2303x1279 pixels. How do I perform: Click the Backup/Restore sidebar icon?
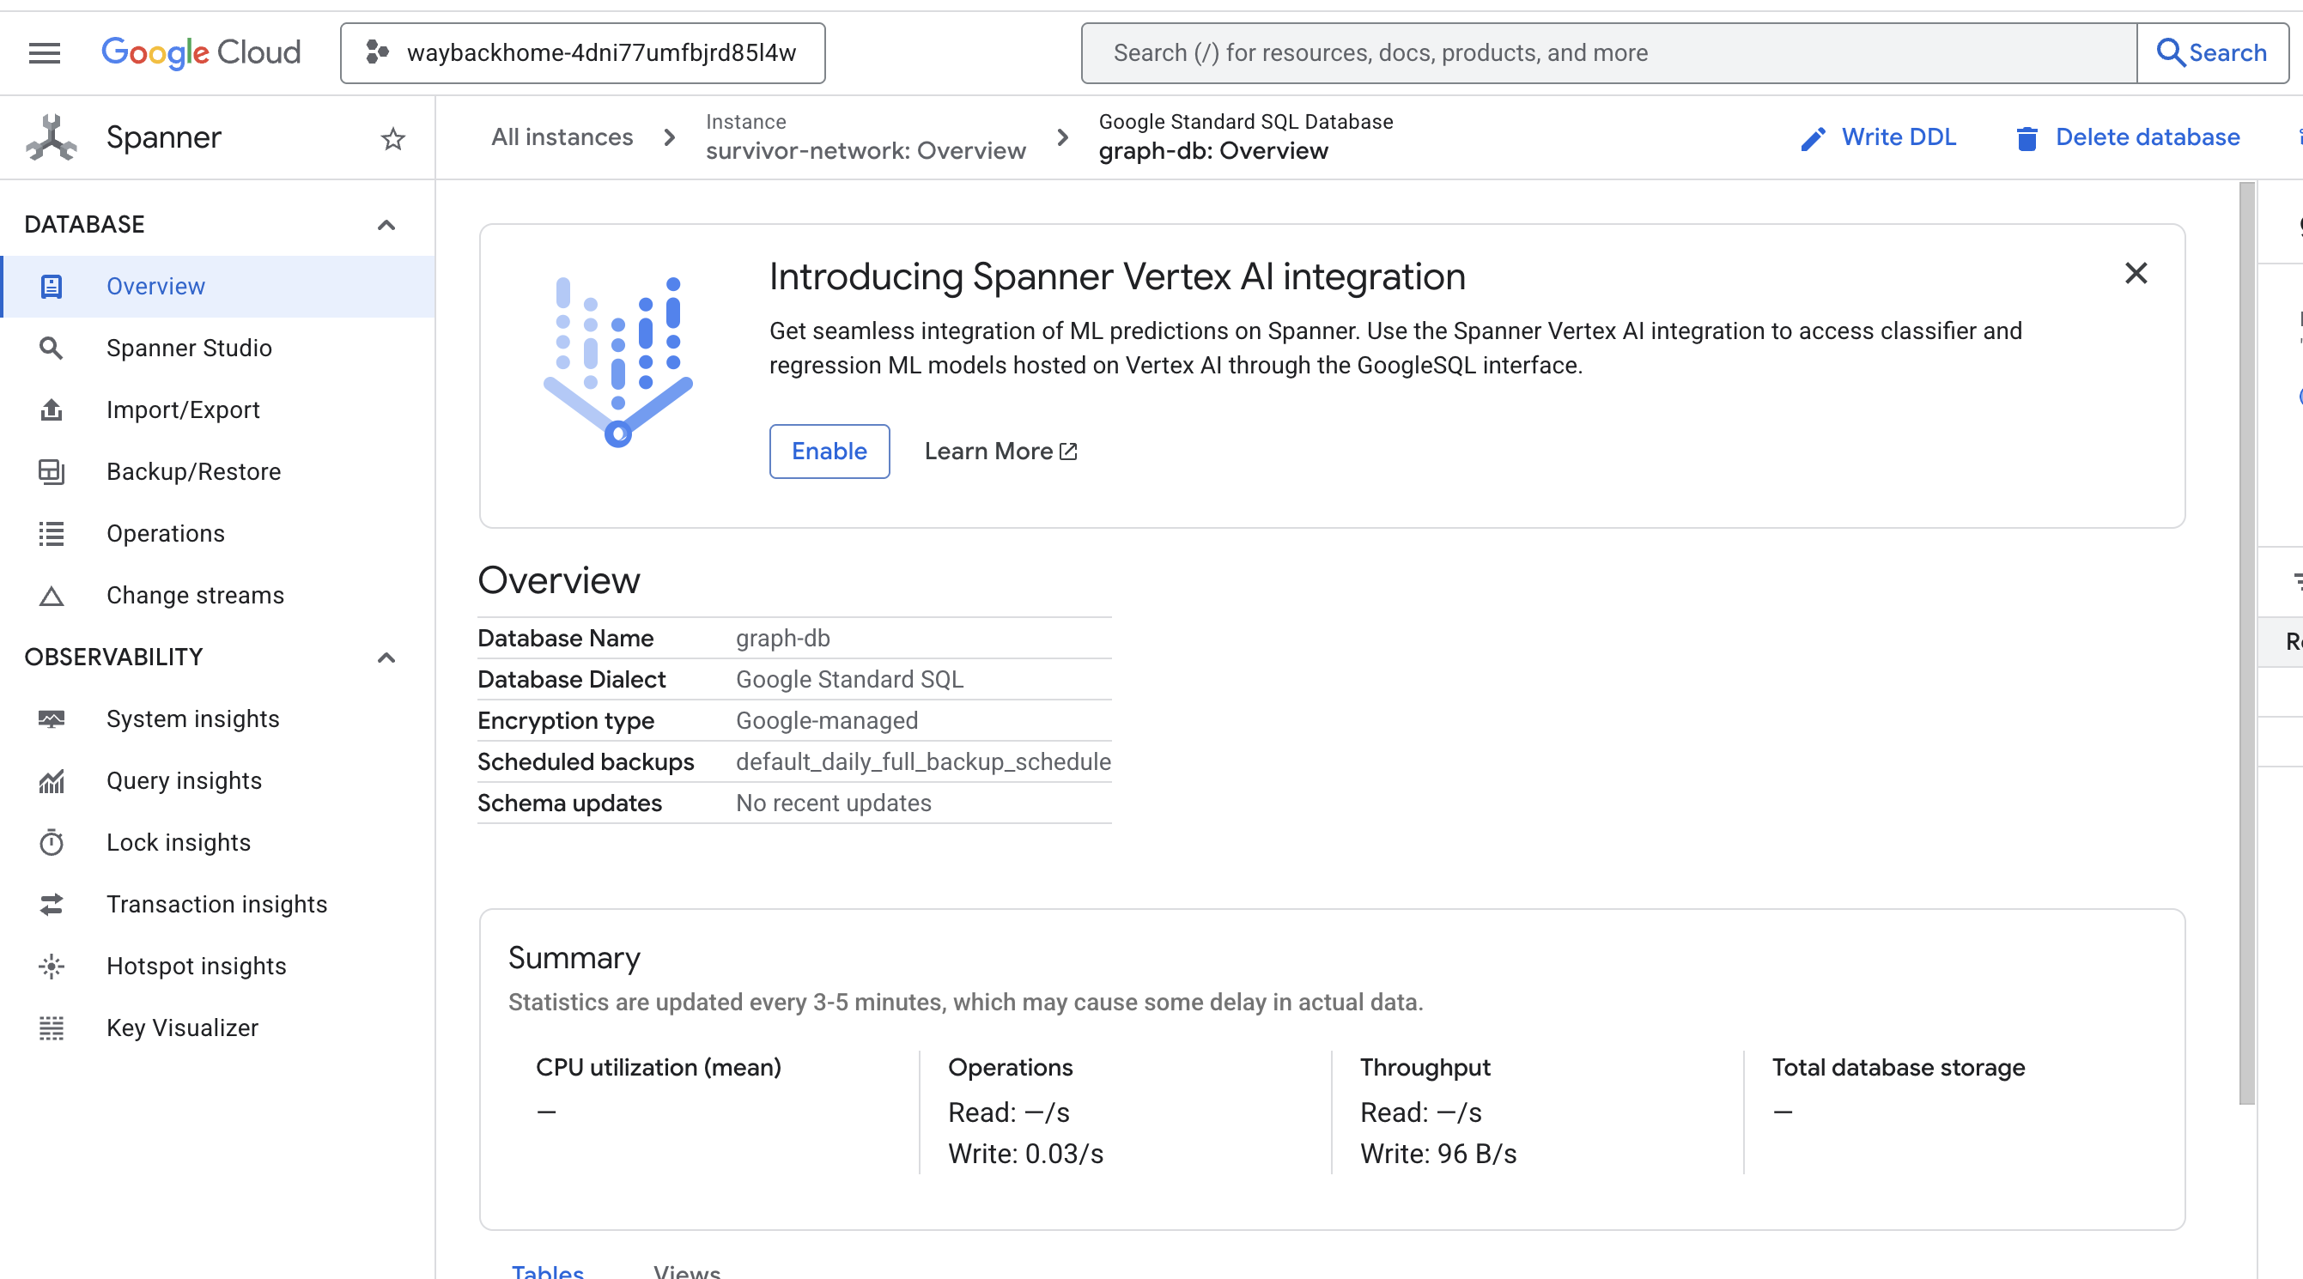51,471
